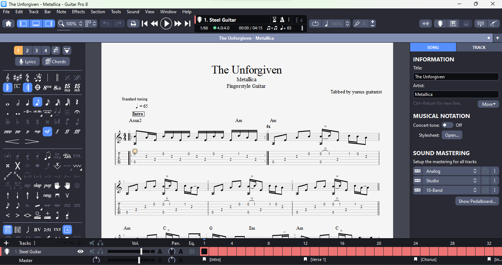Expand the More information button
The image size is (502, 265).
coord(488,104)
